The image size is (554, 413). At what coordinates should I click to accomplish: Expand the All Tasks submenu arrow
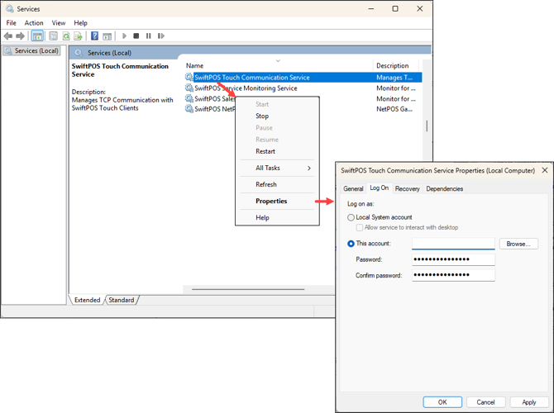[309, 168]
